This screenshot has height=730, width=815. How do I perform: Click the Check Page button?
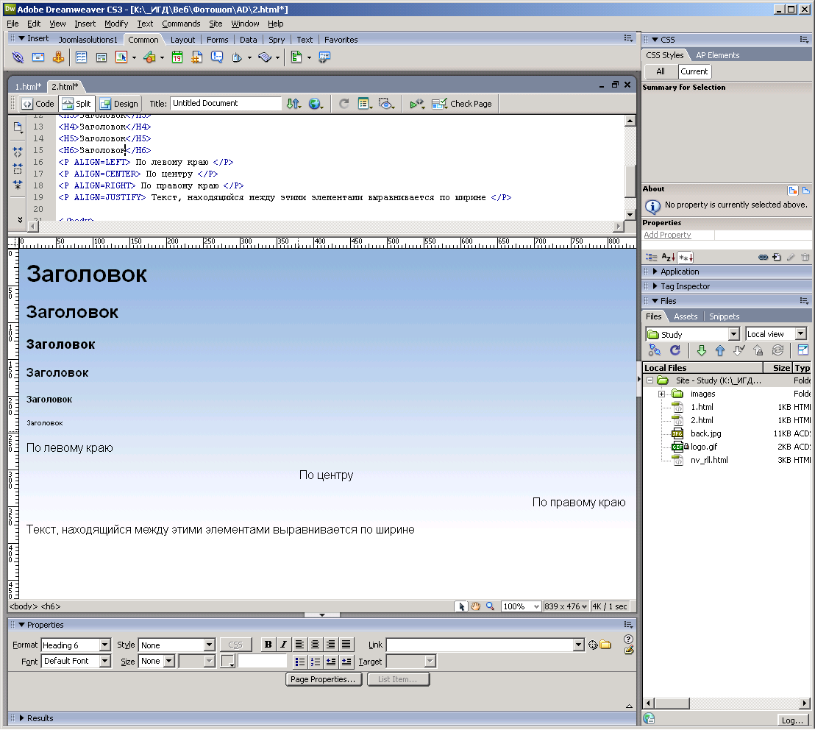461,104
